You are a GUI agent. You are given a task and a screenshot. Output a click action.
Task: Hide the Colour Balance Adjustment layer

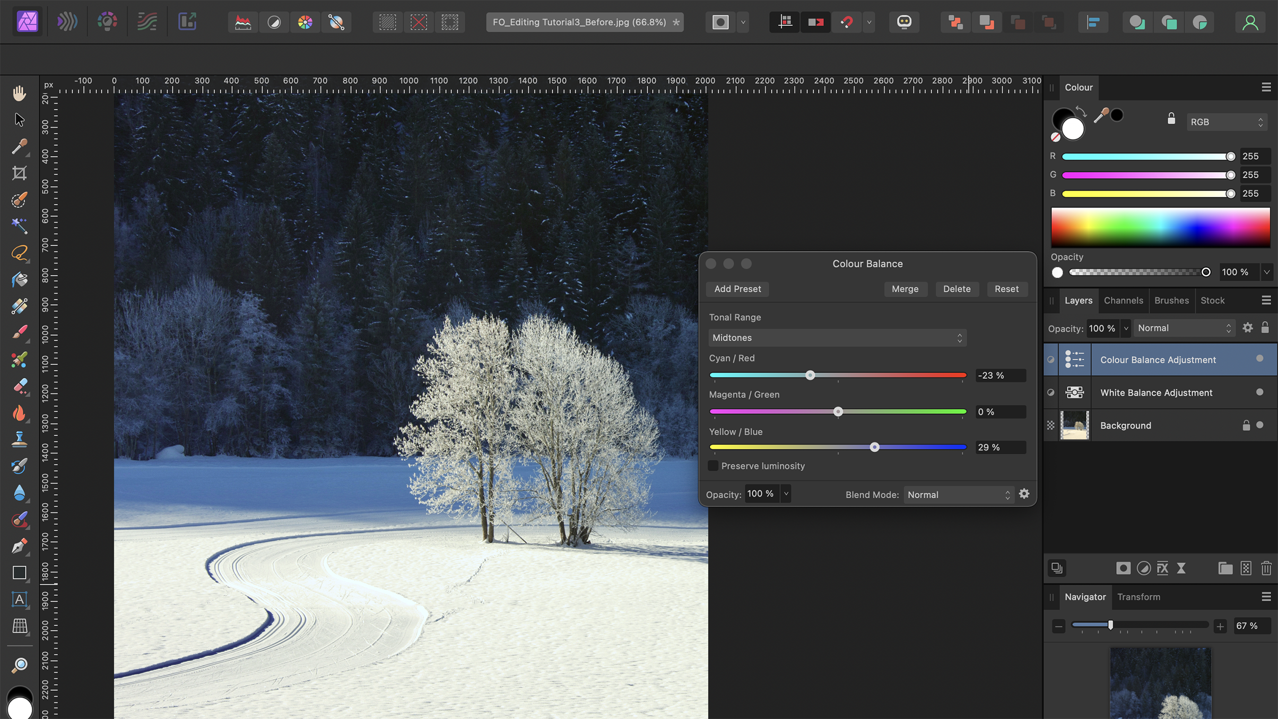[x=1260, y=359]
